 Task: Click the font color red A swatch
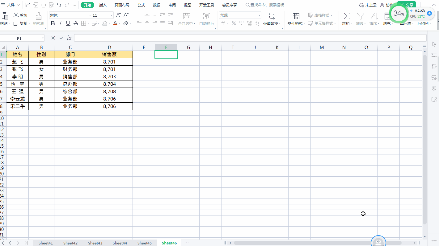click(x=115, y=23)
